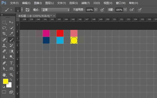This screenshot has height=98, width=157.
Task: Open the 图像(I) menu
Action: coord(38,3)
